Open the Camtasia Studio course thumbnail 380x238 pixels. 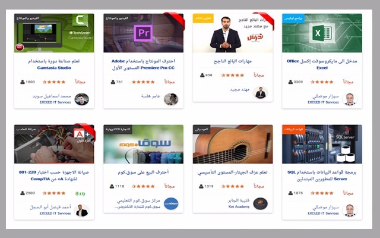54,33
